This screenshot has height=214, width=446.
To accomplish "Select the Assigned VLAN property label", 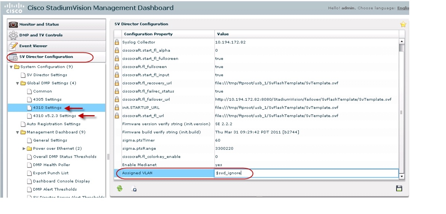I will [x=137, y=173].
